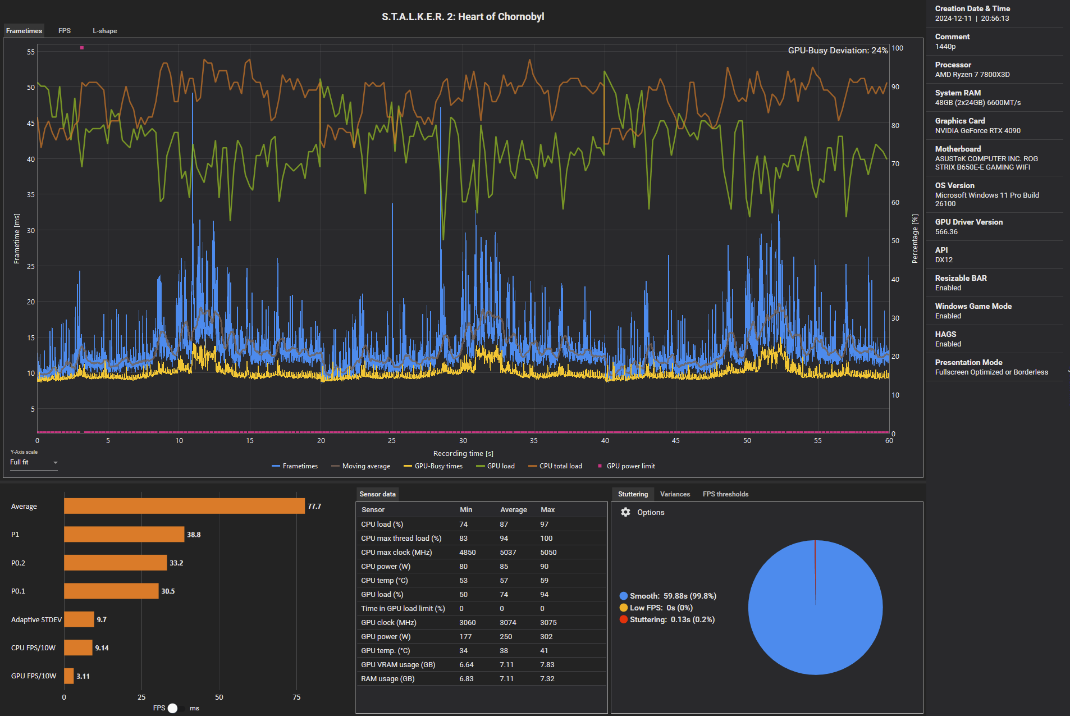The image size is (1070, 716).
Task: Click the Smooth legend color dot
Action: point(624,596)
